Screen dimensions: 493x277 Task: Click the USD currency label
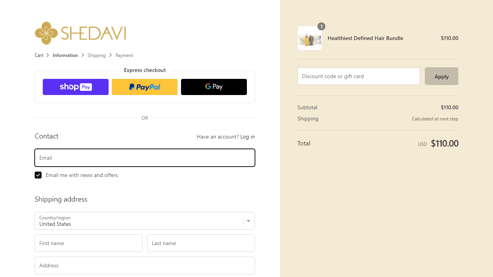coord(423,144)
